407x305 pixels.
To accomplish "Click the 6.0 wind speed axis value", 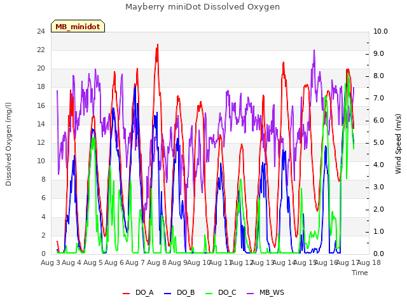I will point(378,120).
